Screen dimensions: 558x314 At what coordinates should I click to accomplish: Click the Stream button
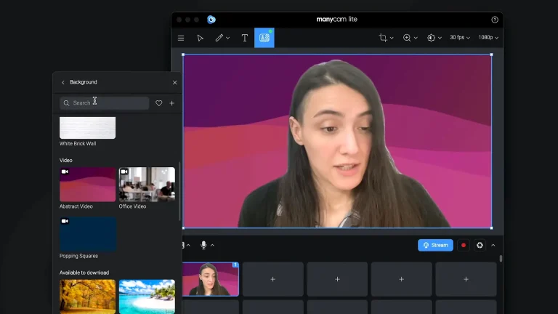(435, 245)
